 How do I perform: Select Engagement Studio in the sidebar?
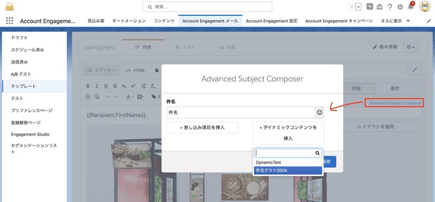click(34, 134)
